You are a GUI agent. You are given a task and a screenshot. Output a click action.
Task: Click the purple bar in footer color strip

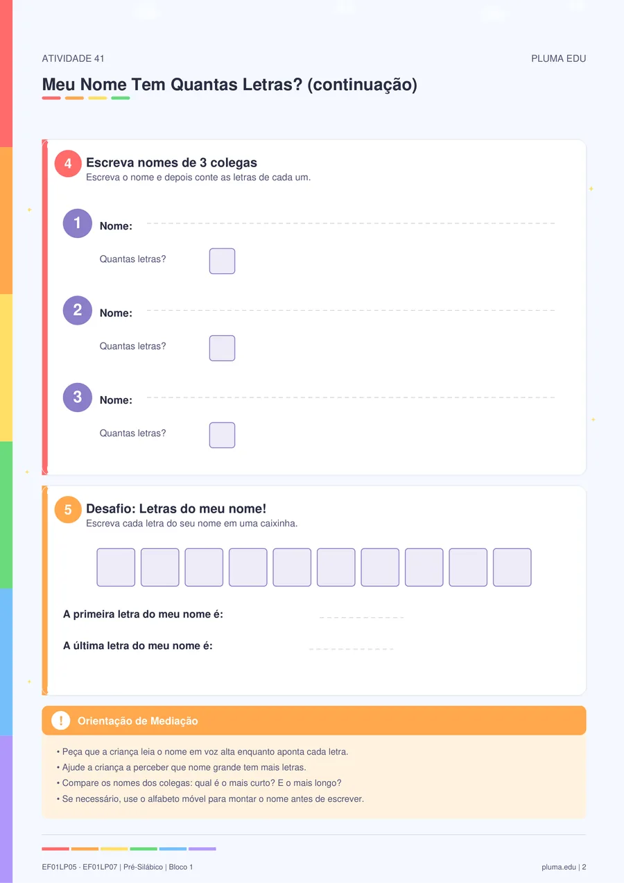[x=202, y=848]
